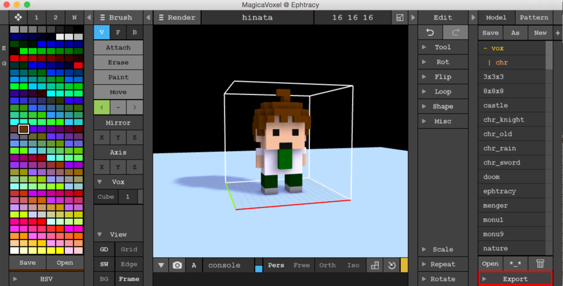Viewport: 563px width, 286px height.
Task: Expand the Rot section
Action: click(443, 62)
